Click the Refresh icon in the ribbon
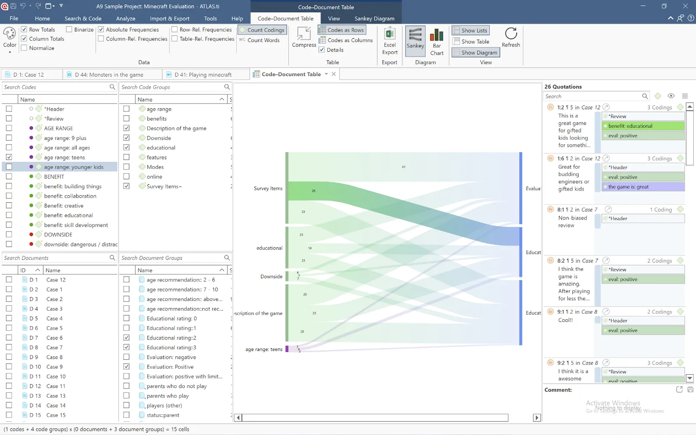This screenshot has width=696, height=435. (511, 37)
